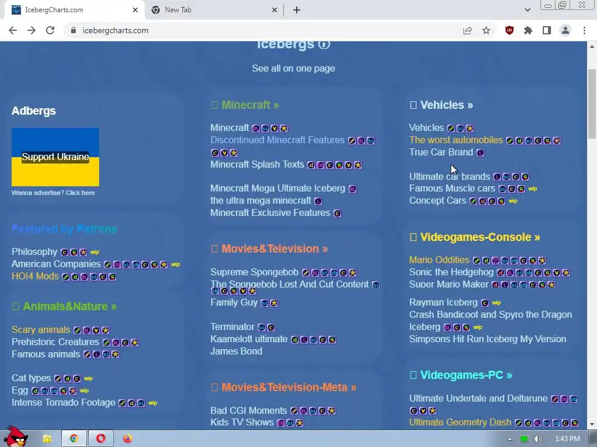Open the Chrome profile avatar
Screen dimensions: 597x447
566,30
